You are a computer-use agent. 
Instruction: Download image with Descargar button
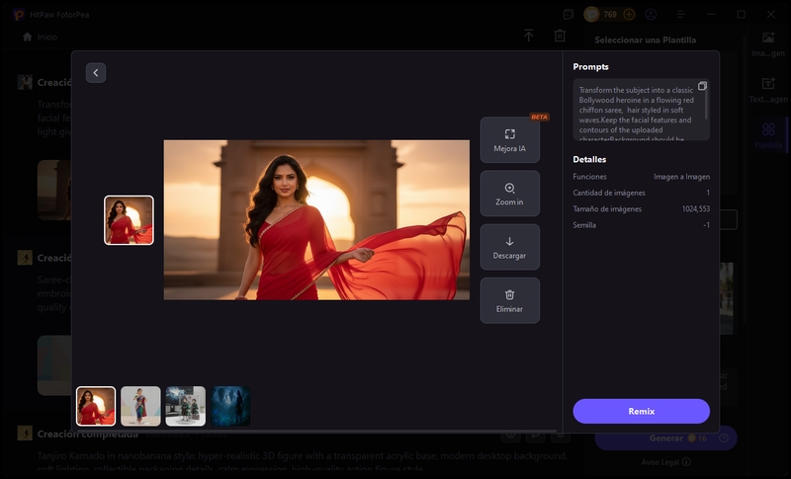click(509, 247)
